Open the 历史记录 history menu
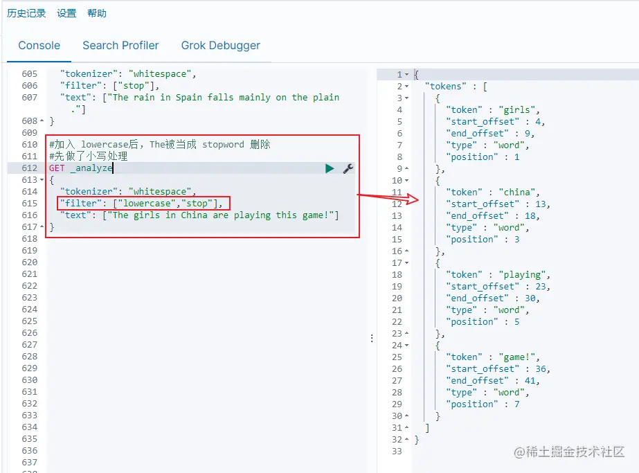The height and width of the screenshot is (473, 639). 26,13
